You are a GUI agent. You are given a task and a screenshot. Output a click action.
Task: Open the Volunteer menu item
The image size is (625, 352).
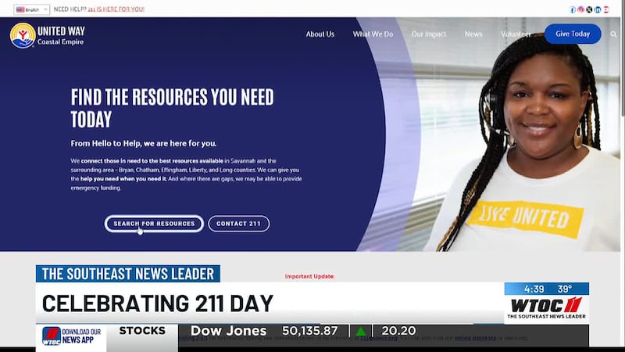click(x=516, y=34)
